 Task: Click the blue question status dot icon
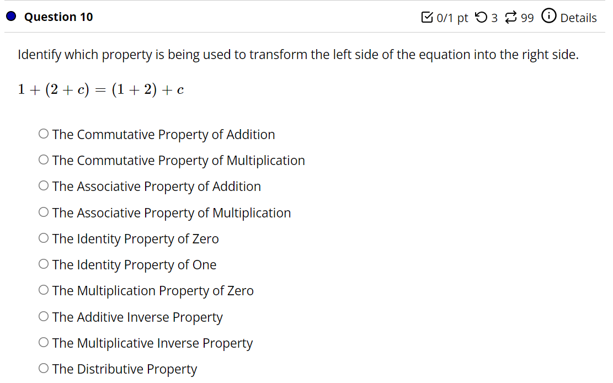coord(11,16)
